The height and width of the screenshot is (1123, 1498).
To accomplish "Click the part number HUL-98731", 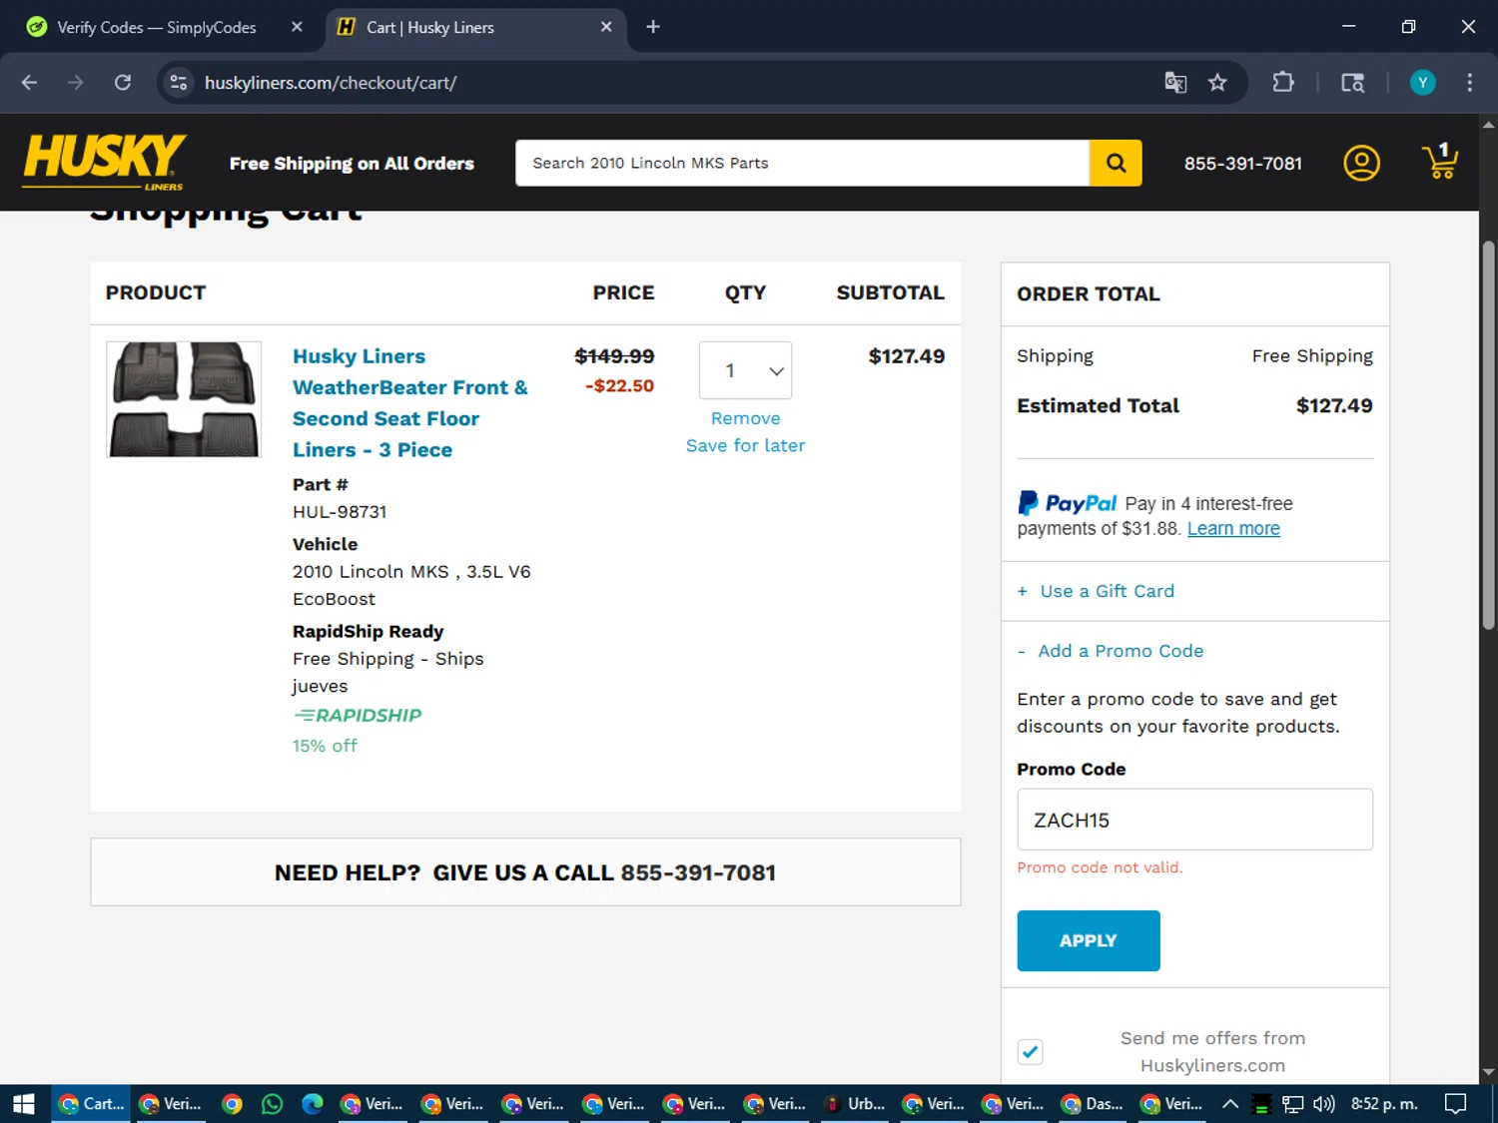I will click(340, 512).
